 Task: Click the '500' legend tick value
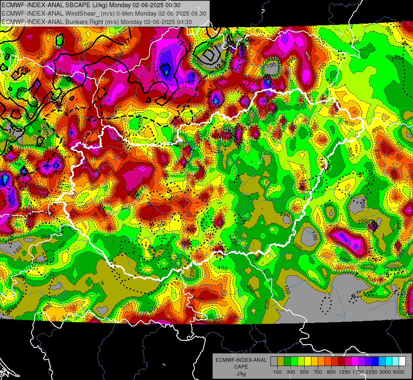[x=304, y=372]
